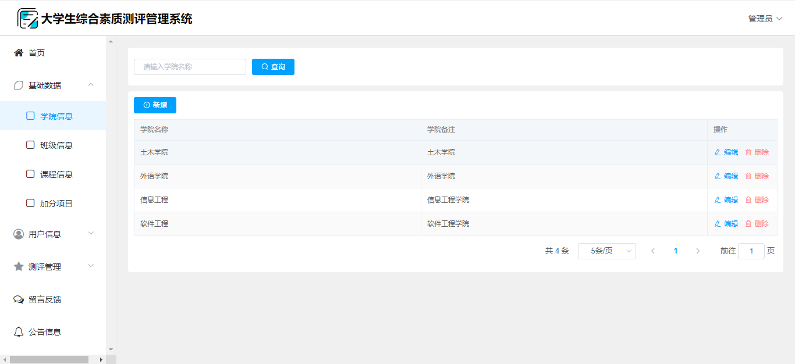
Task: Click the user avatar icon beside 用户信息
Action: pos(19,234)
